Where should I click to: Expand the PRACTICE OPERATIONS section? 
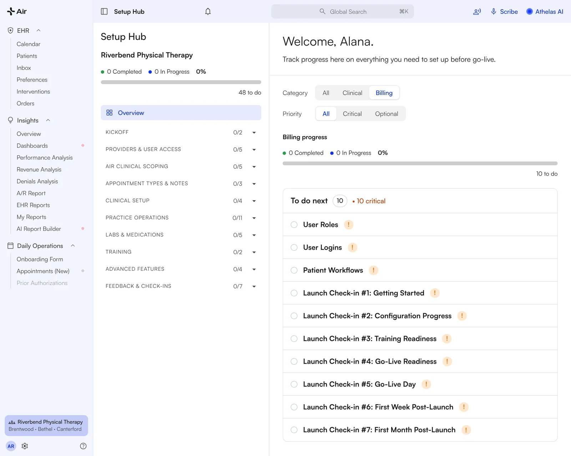click(254, 218)
